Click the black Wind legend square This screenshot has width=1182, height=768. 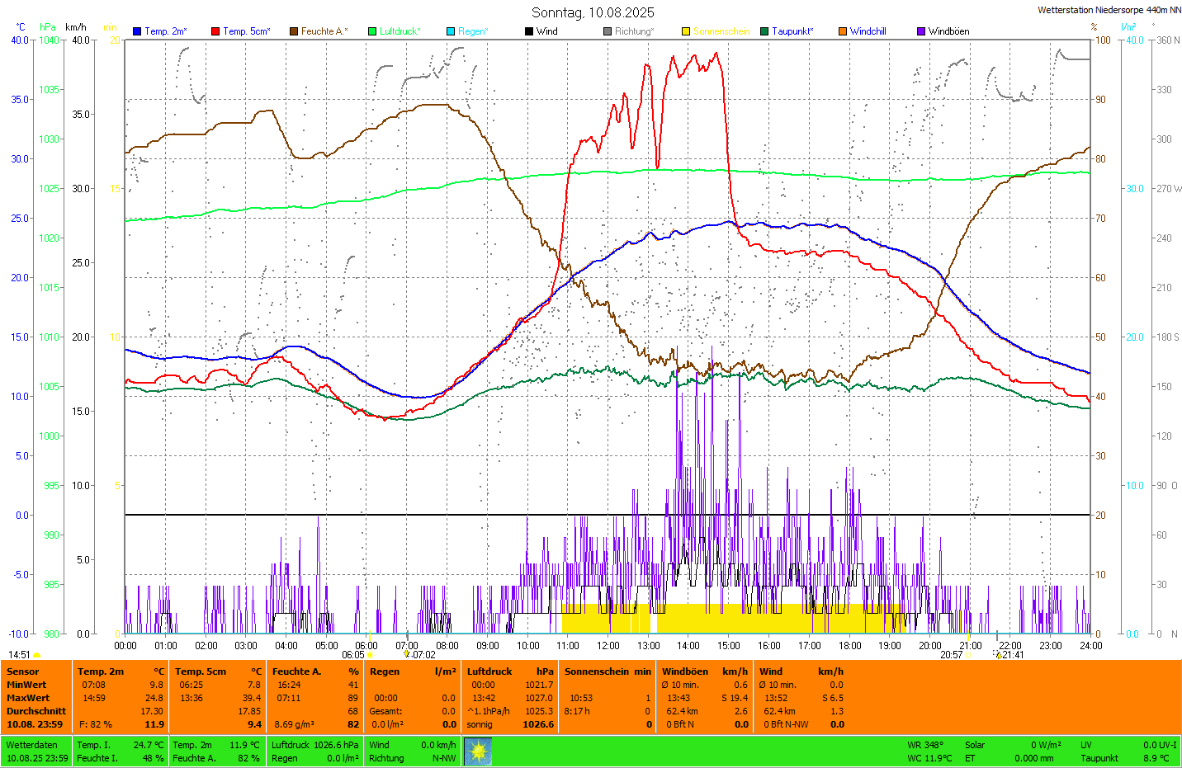529,31
